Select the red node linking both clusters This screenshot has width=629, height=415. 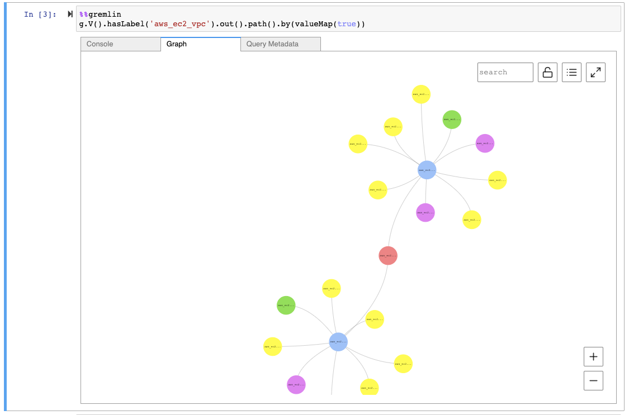point(388,256)
